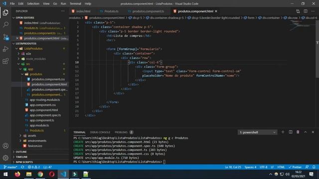This screenshot has height=179, width=319.
Task: Click the Prettier status bar item
Action: click(x=295, y=167)
